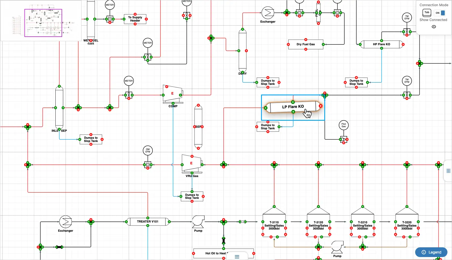This screenshot has width=452, height=260.
Task: Select the COMP compressor symbol
Action: 172,94
